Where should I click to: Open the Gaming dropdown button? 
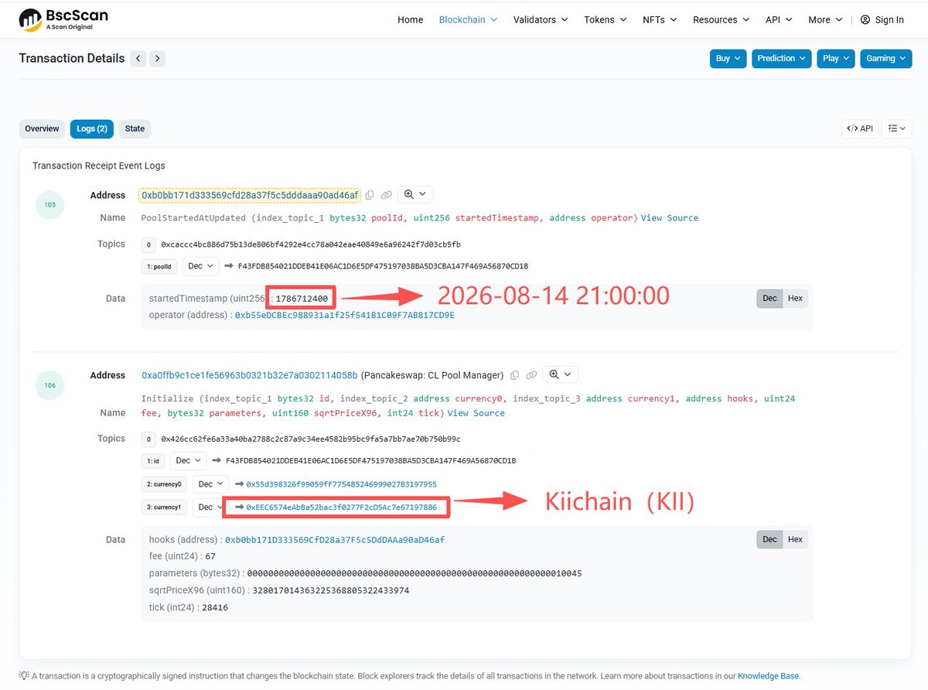[x=885, y=58]
